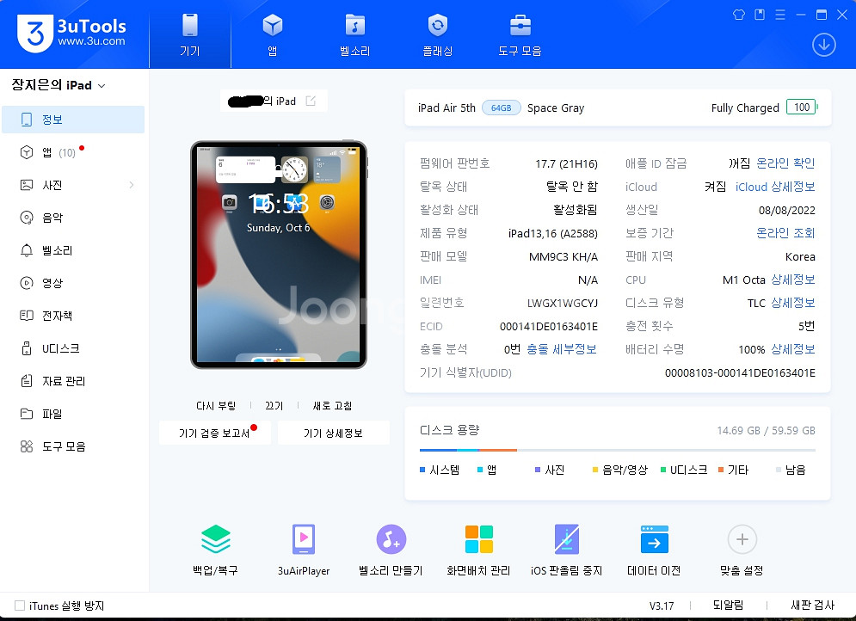Screen dimensions: 856x621
Task: Select U디스크 in the sidebar
Action: [x=73, y=348]
